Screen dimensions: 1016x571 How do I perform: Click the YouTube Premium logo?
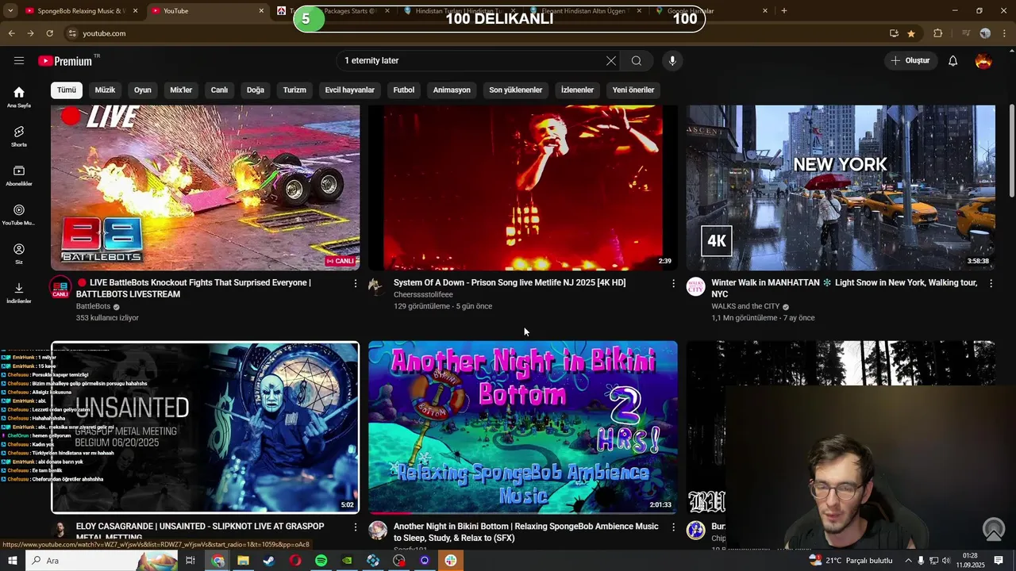[x=65, y=61]
